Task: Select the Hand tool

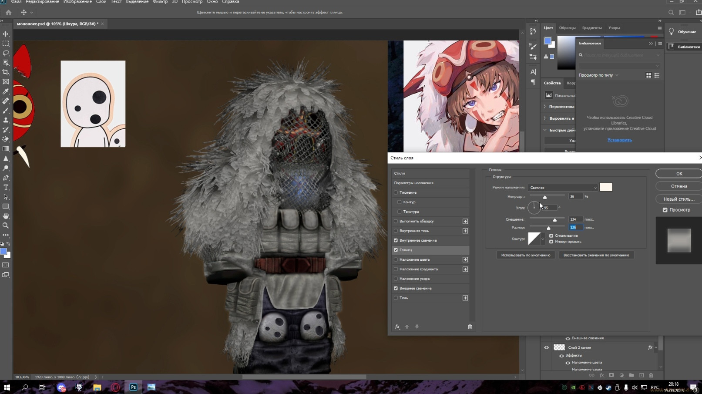Action: tap(6, 216)
